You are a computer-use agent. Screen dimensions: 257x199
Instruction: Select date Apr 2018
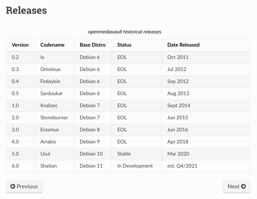(x=178, y=142)
